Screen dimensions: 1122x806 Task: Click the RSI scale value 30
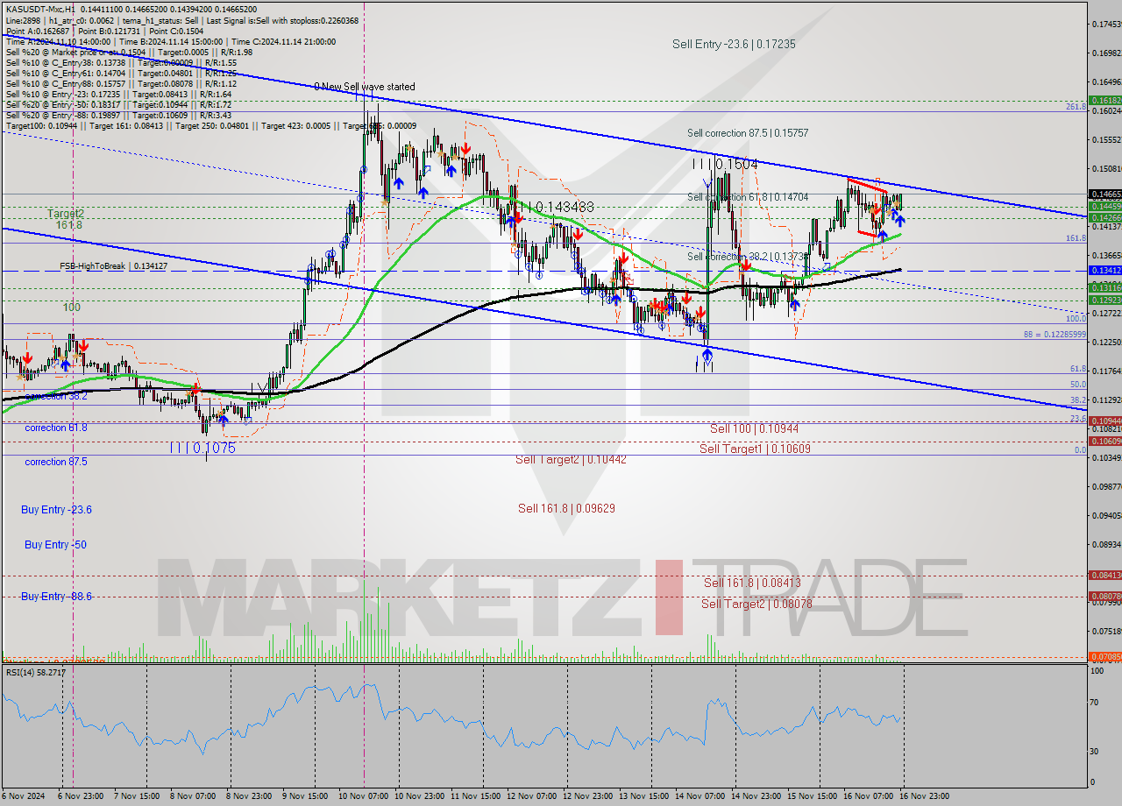click(1095, 751)
